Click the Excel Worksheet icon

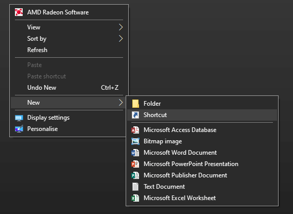click(135, 198)
